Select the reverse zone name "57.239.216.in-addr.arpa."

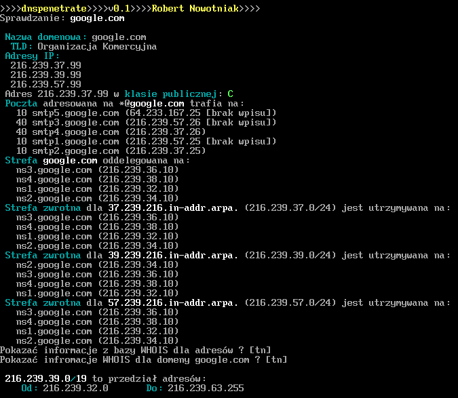173,302
